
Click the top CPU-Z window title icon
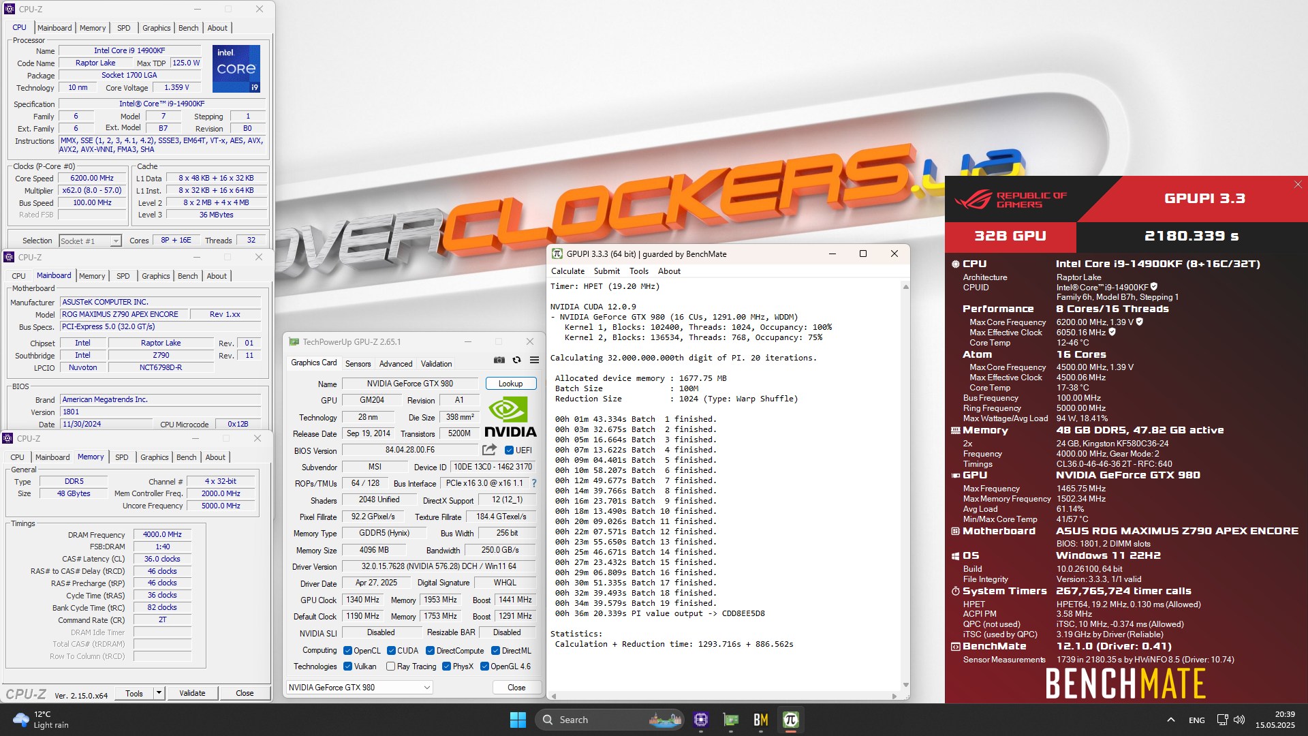9,10
